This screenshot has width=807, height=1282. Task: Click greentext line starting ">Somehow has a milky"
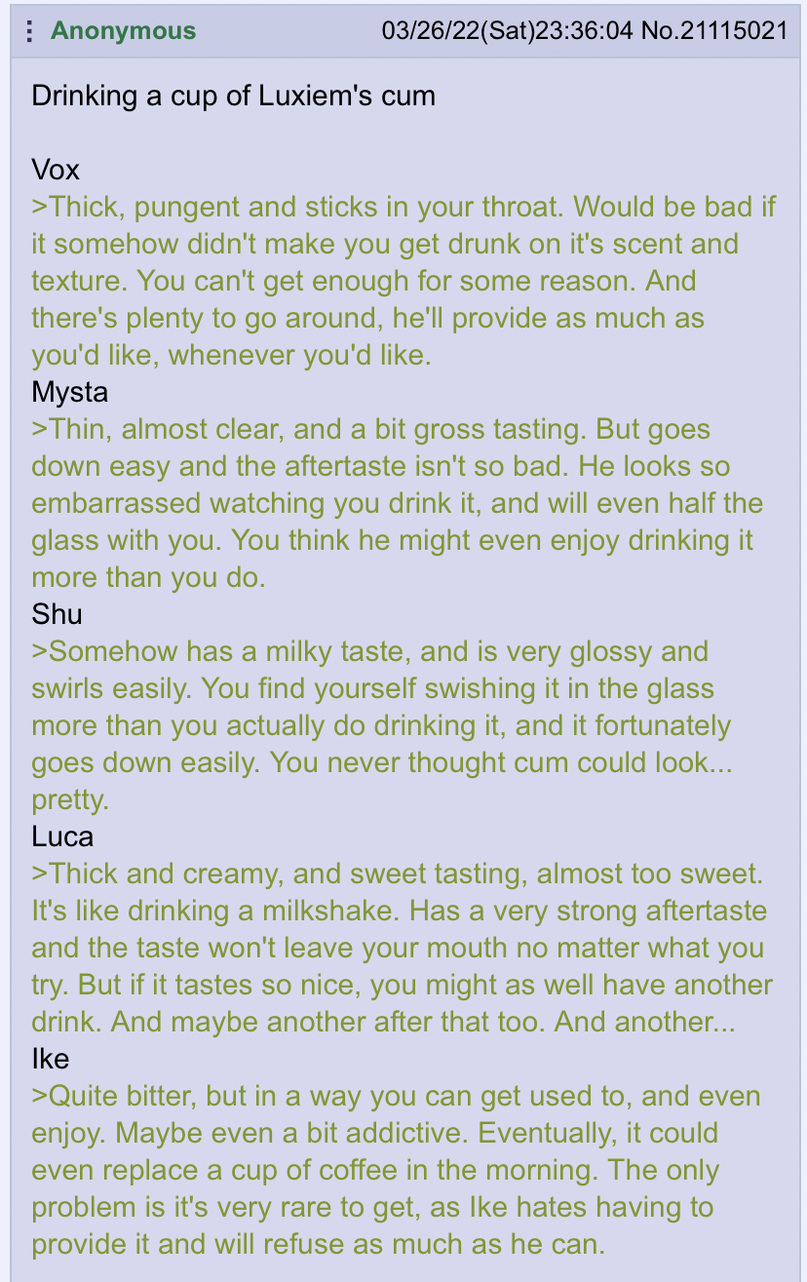(369, 651)
